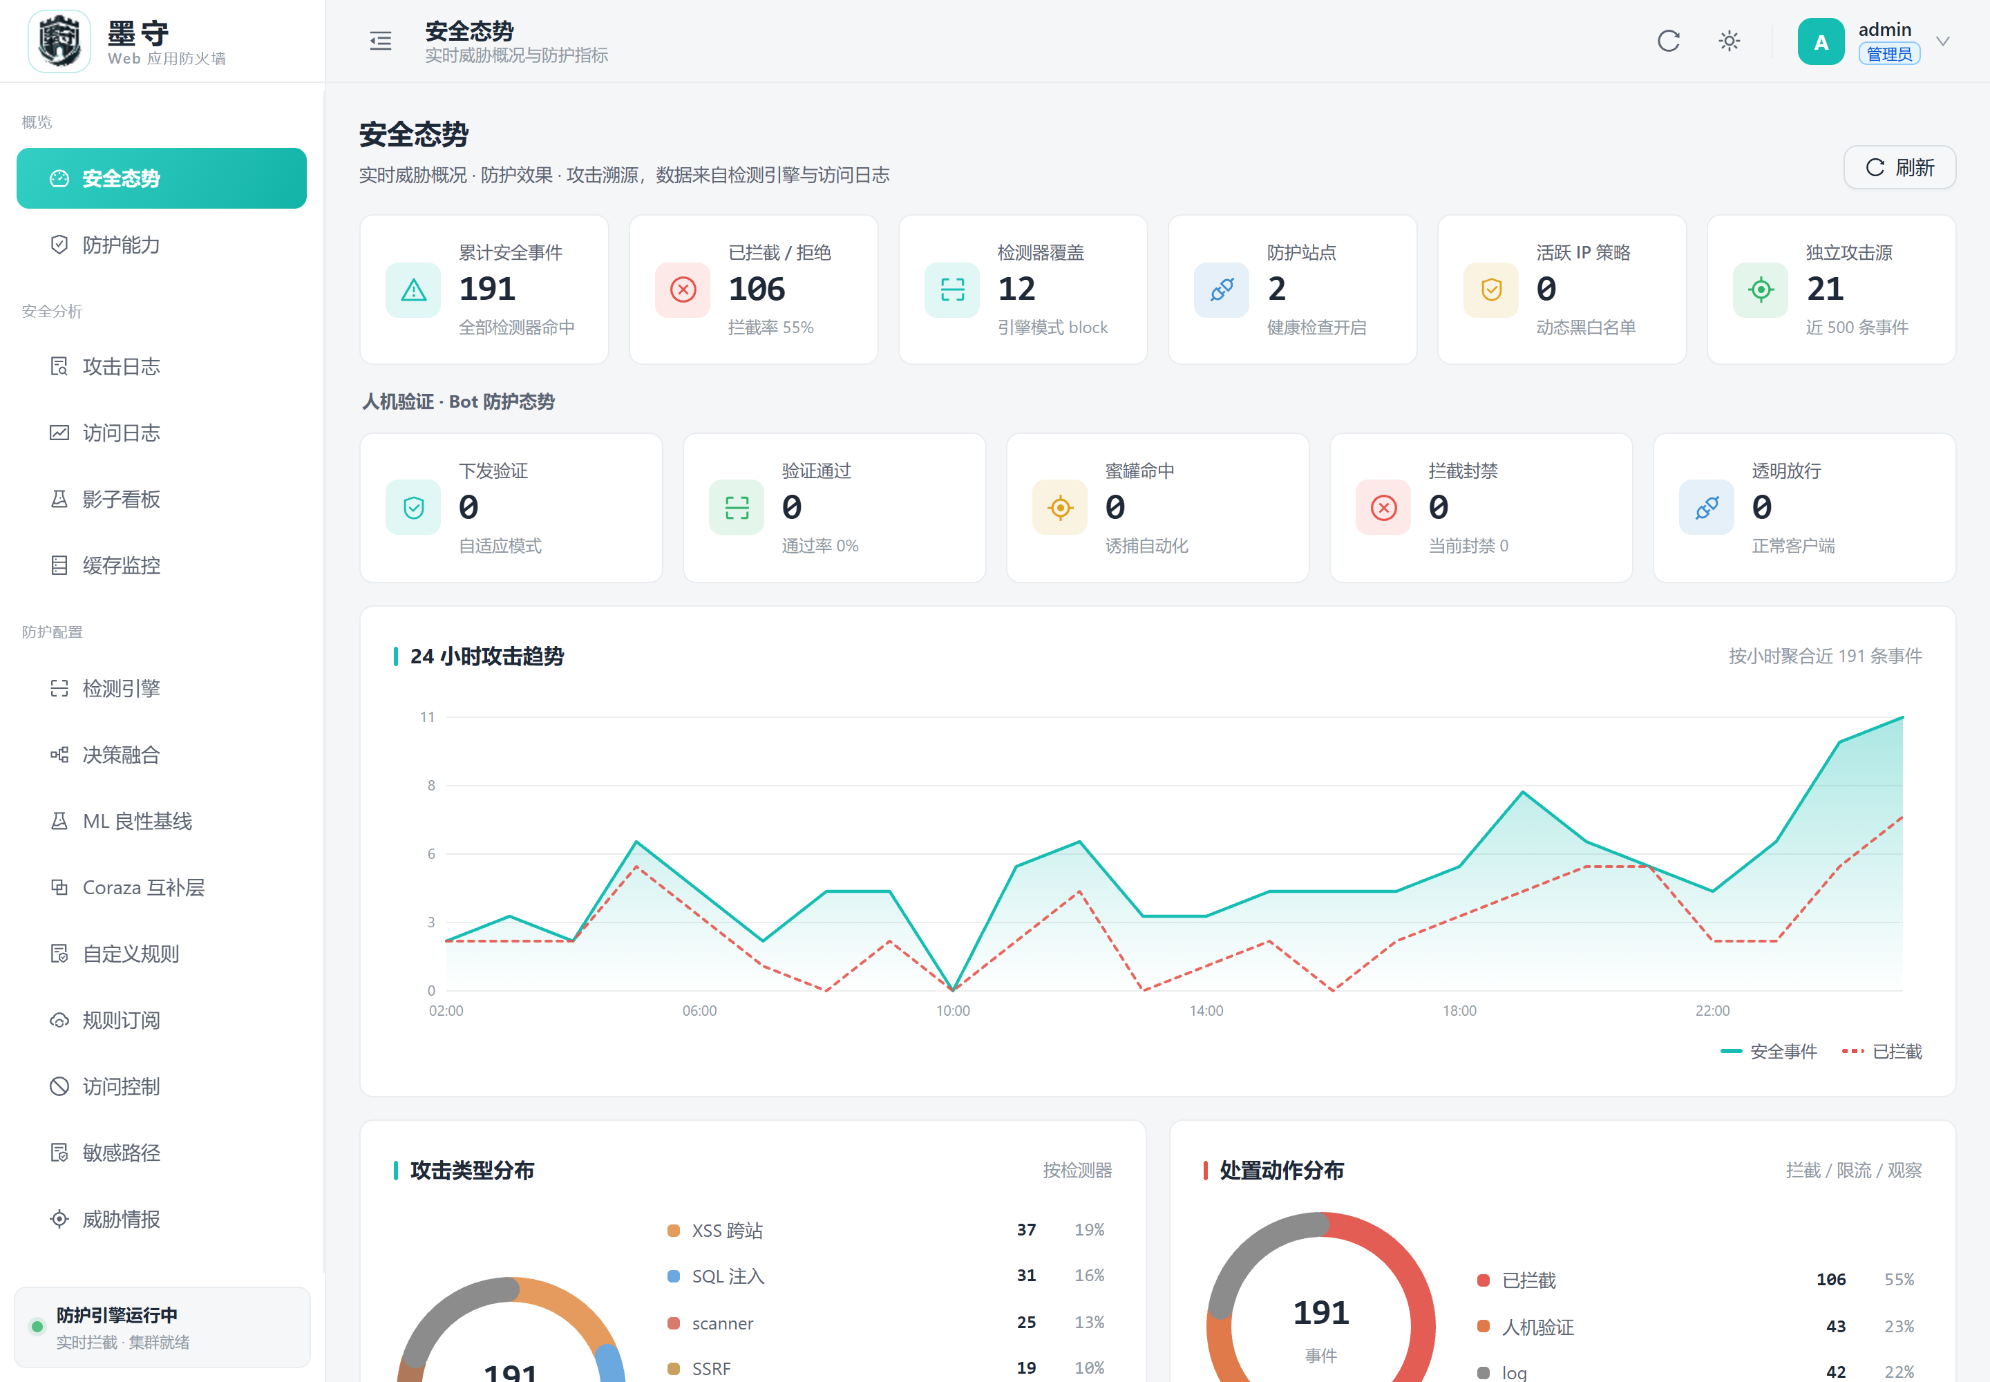Open 缓存监控 menu item
The height and width of the screenshot is (1382, 1990).
pyautogui.click(x=161, y=565)
